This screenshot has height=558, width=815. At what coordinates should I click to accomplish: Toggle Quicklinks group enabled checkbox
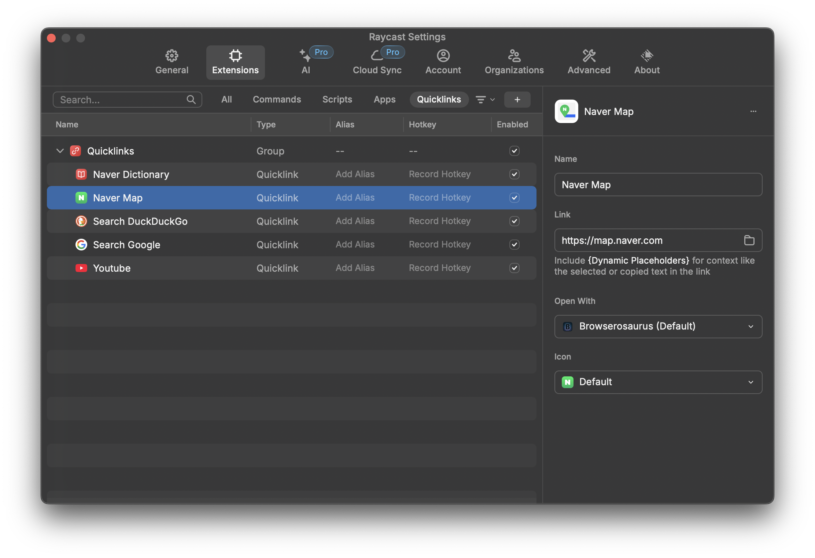(x=514, y=151)
